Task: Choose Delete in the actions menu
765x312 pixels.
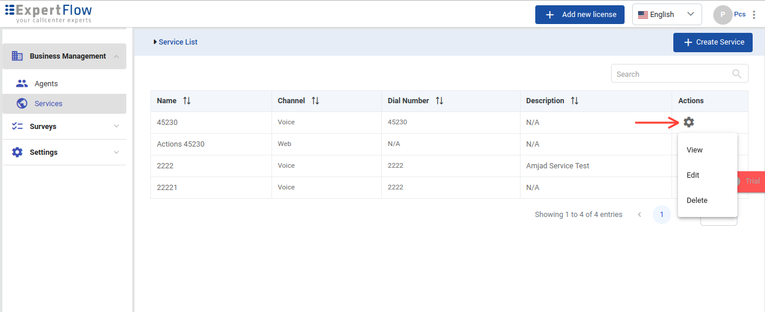Action: pyautogui.click(x=697, y=201)
